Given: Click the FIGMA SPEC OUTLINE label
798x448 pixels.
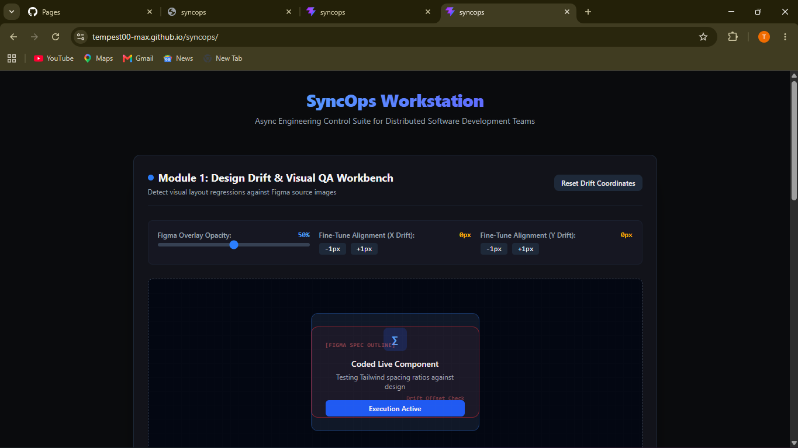Looking at the screenshot, I should 360,345.
